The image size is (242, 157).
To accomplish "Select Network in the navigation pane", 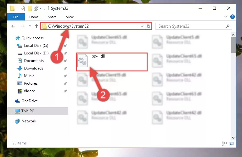I will (29, 121).
